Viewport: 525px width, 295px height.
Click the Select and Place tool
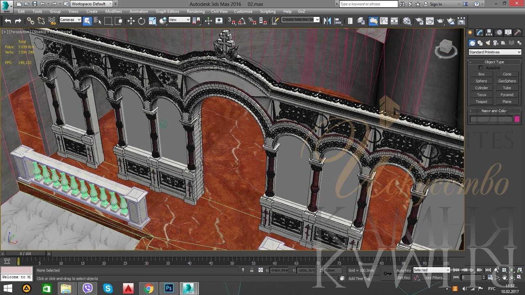tap(163, 21)
